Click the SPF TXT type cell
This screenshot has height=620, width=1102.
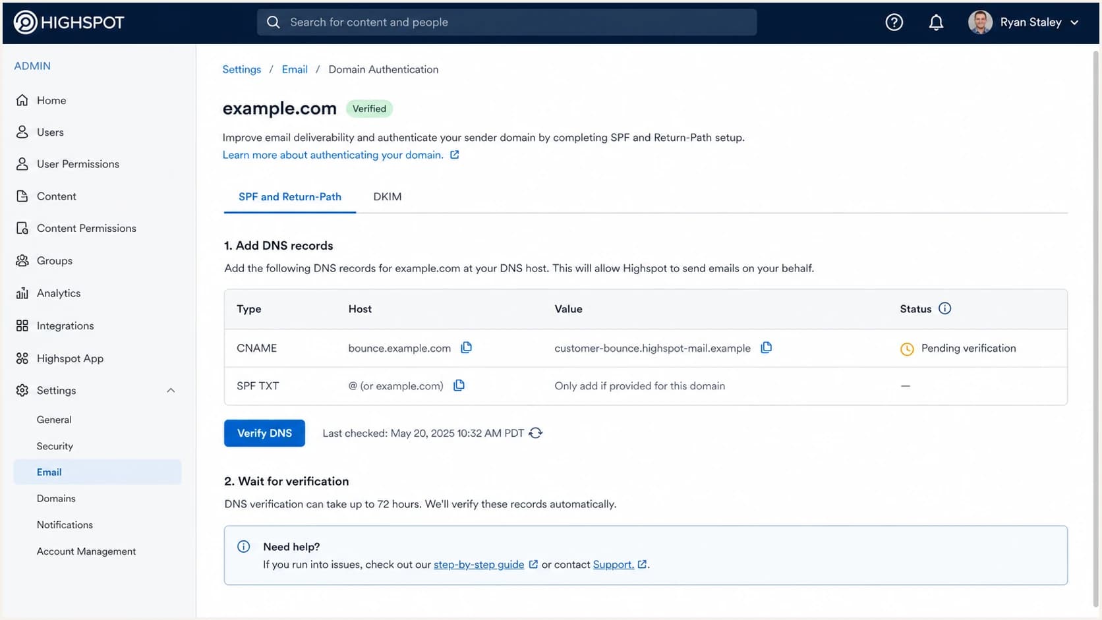tap(258, 386)
